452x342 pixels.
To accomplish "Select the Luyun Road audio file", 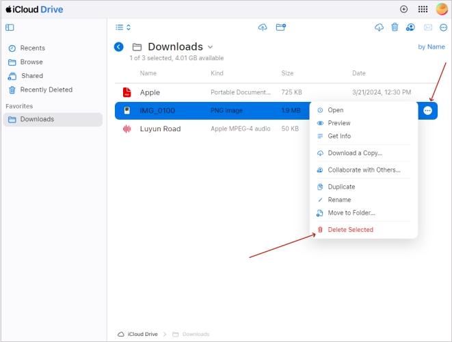I will click(160, 129).
